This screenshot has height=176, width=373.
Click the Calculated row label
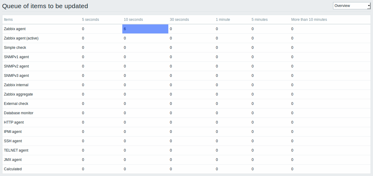[13, 169]
